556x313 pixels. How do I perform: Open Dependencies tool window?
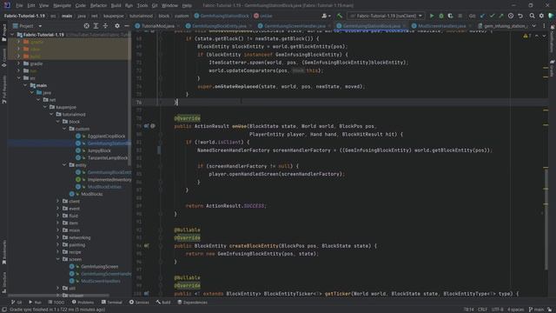coord(193,303)
